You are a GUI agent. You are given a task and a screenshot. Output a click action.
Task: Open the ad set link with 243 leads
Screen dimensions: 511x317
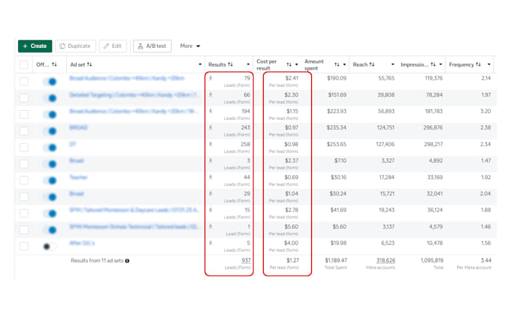[79, 127]
